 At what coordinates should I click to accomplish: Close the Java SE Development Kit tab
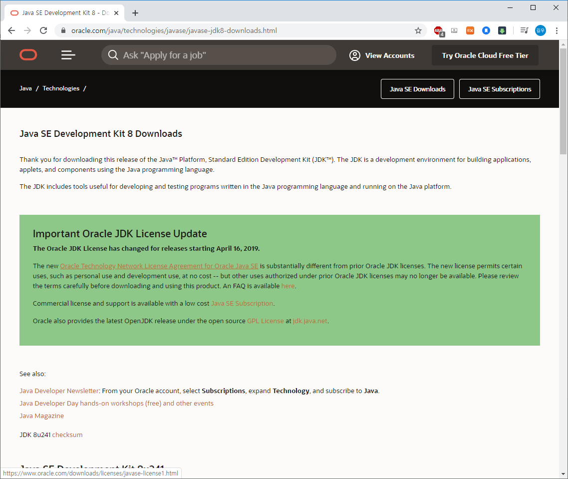point(116,13)
